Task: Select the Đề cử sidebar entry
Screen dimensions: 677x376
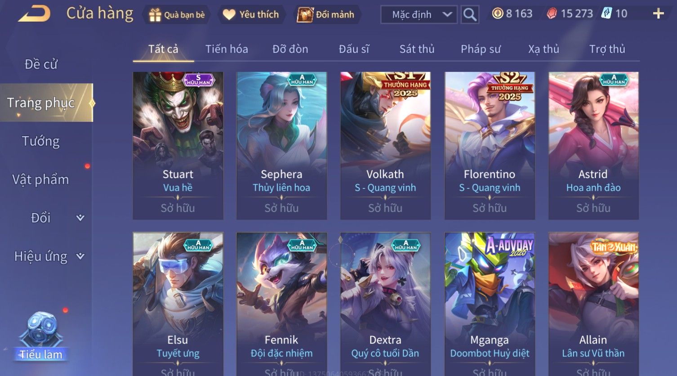Action: [41, 64]
